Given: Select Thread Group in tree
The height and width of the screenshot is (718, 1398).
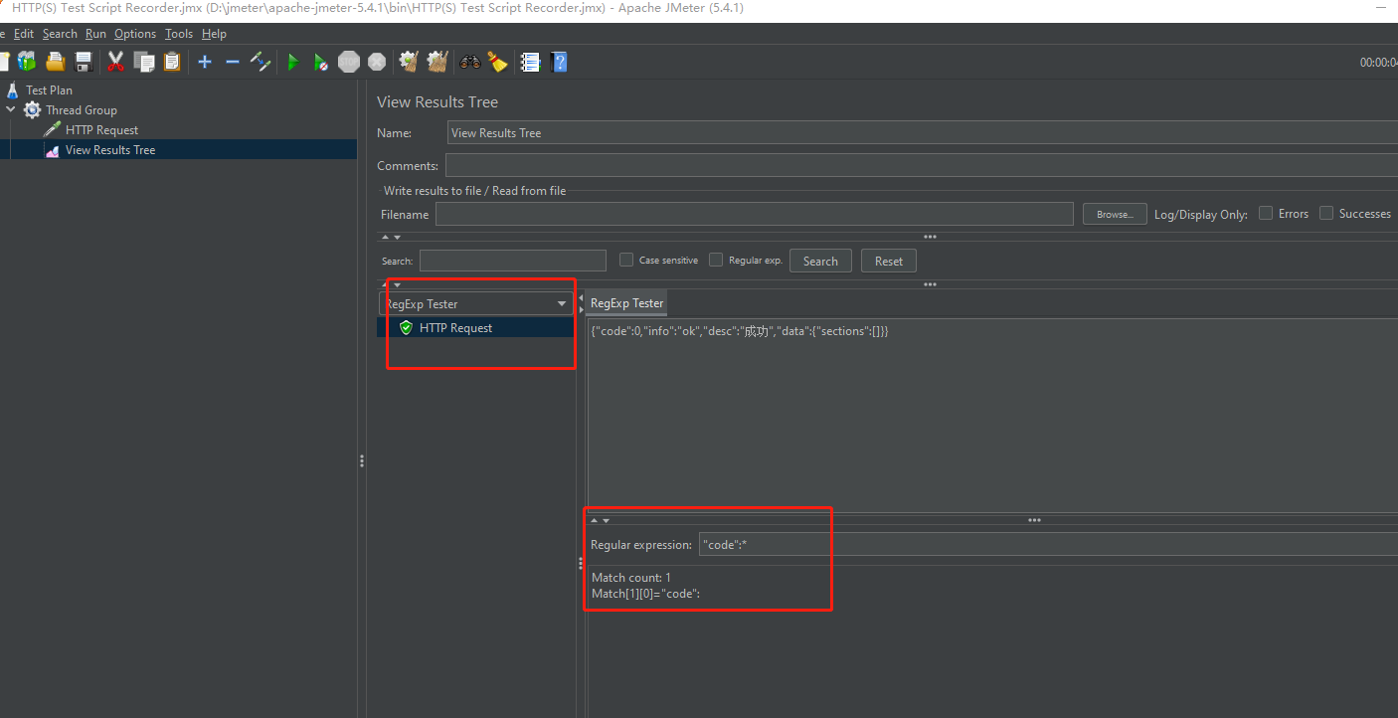Looking at the screenshot, I should 81,110.
